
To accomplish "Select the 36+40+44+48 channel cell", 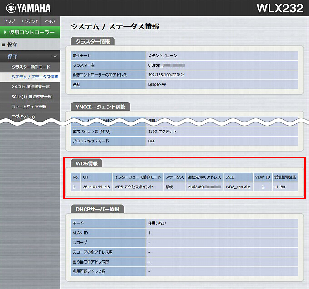I will click(96, 187).
